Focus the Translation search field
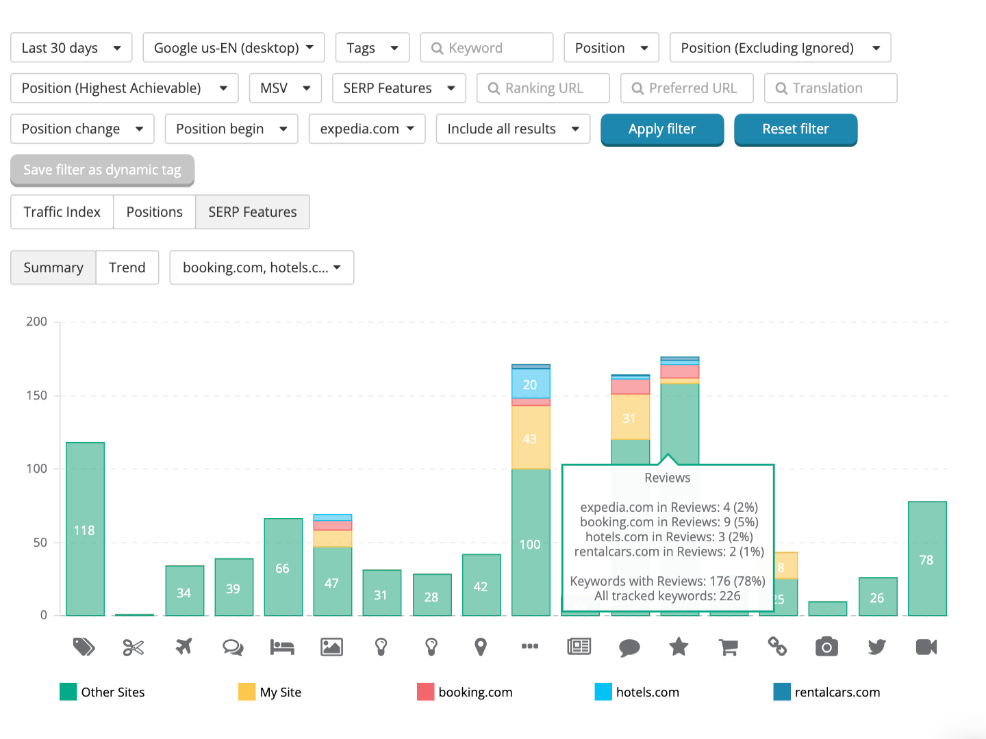The height and width of the screenshot is (739, 986). 831,88
